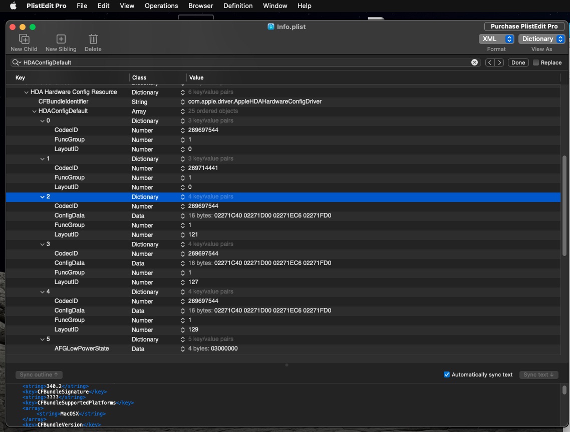Open the Definition menu
Image resolution: width=570 pixels, height=432 pixels.
[238, 6]
